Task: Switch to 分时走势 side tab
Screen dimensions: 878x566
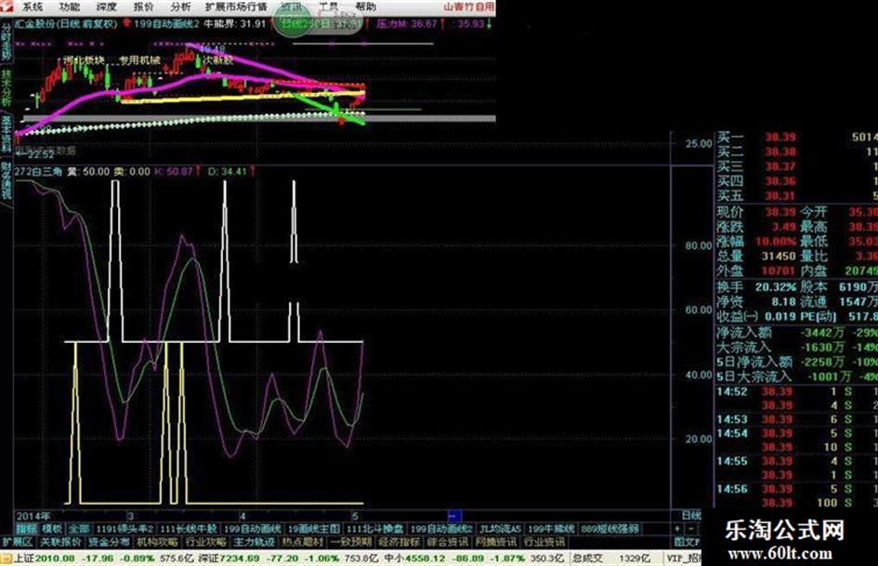Action: 6,44
